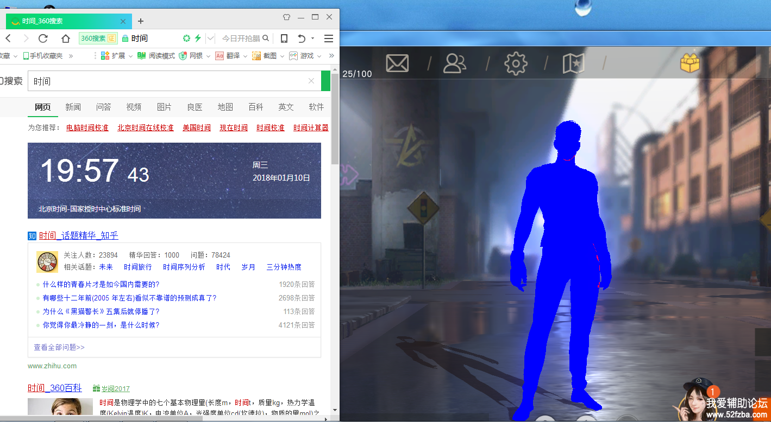Open the friends icon in game window
The image size is (771, 422).
pos(454,63)
